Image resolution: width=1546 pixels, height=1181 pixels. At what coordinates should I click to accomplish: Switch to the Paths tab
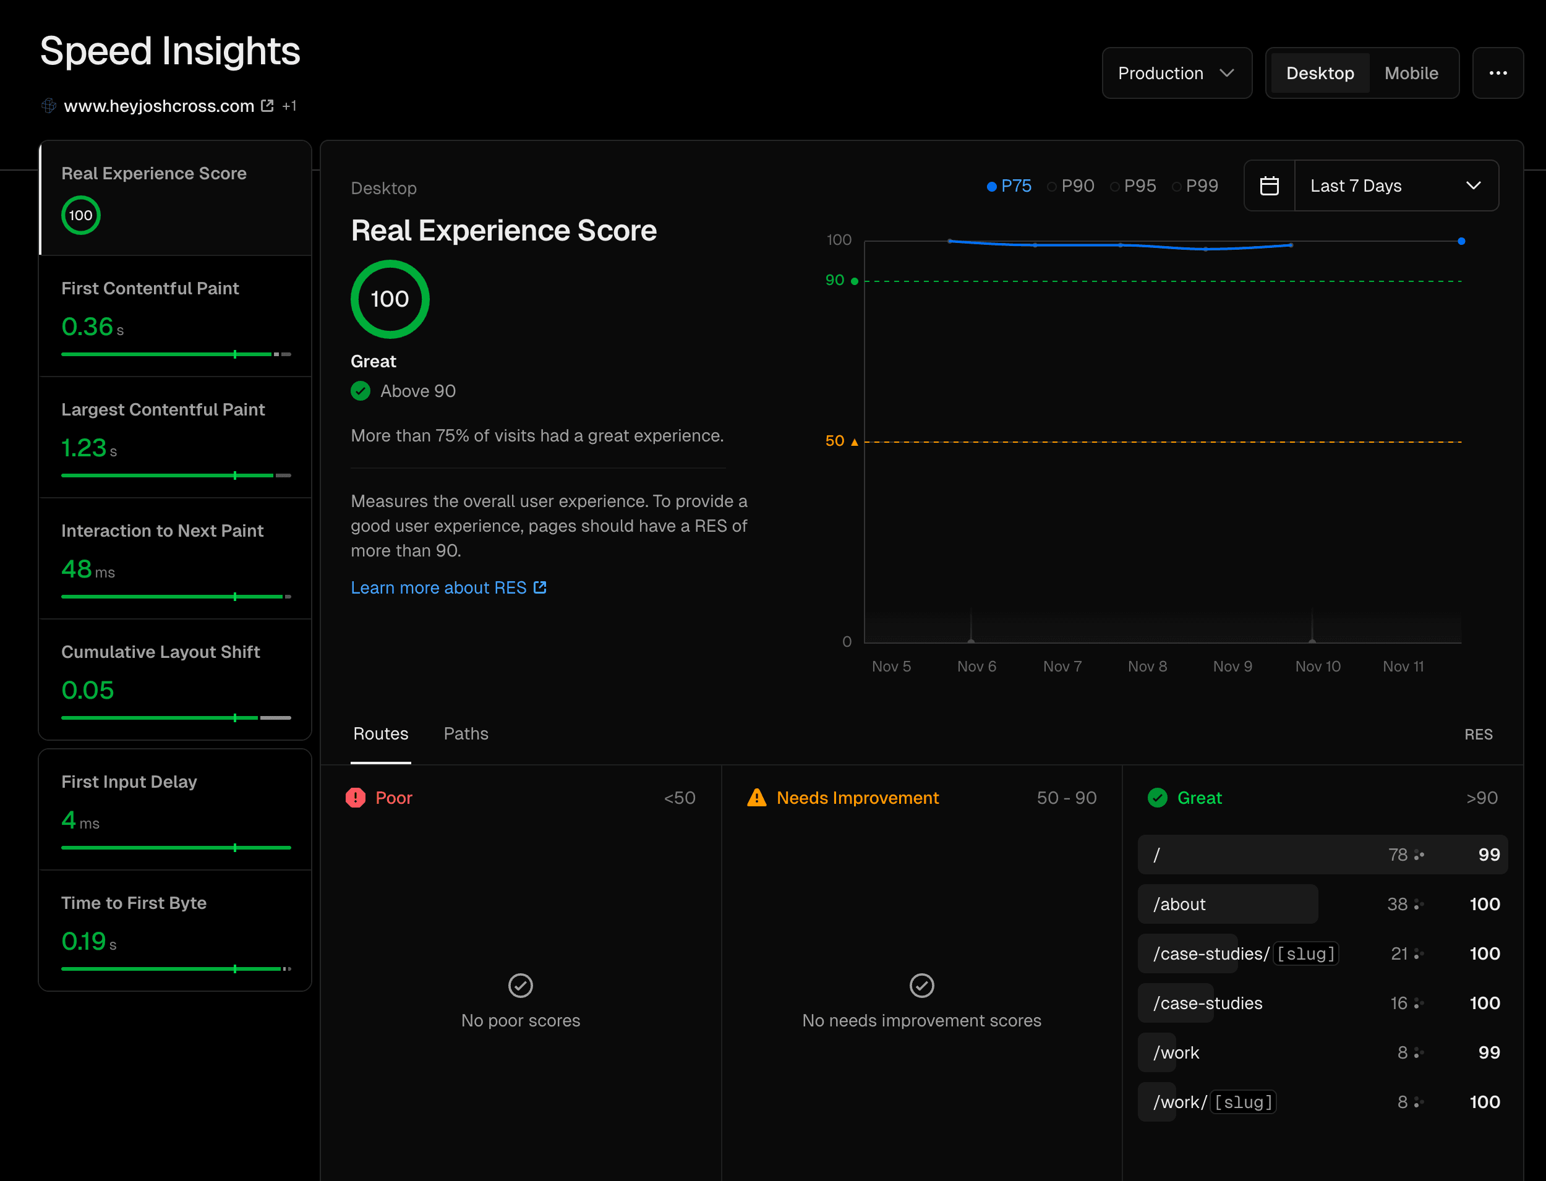[466, 733]
